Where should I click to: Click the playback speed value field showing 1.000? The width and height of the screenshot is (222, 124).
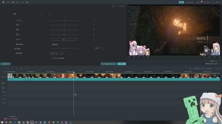pos(98,48)
